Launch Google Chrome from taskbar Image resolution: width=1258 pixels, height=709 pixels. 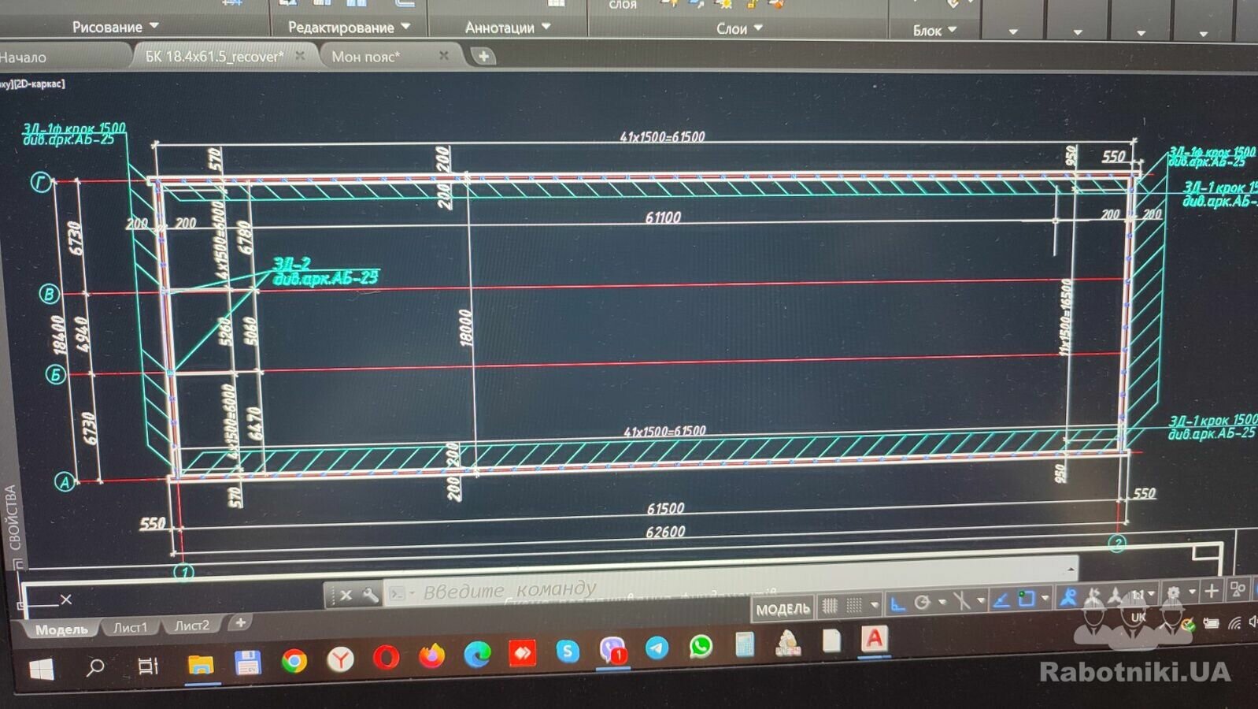(x=294, y=661)
